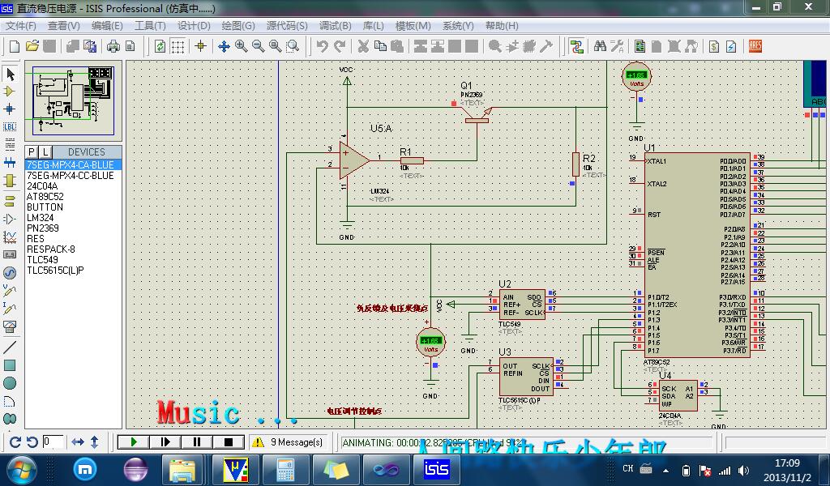The image size is (830, 486).
Task: Click the Selection arrow tool
Action: 10,74
